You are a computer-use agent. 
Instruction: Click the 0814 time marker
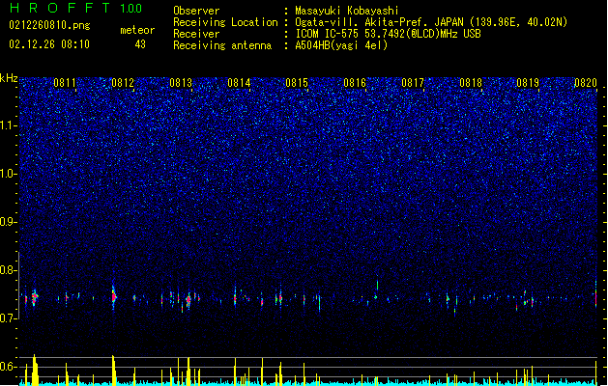239,83
